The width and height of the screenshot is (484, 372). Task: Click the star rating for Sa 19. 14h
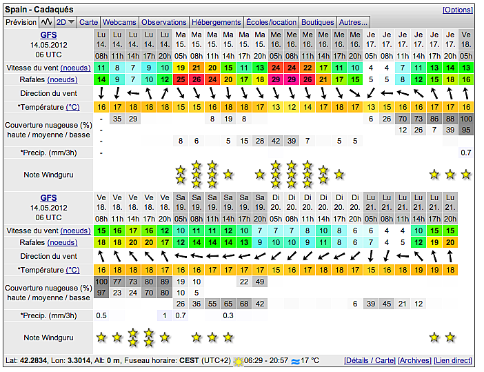(228, 337)
